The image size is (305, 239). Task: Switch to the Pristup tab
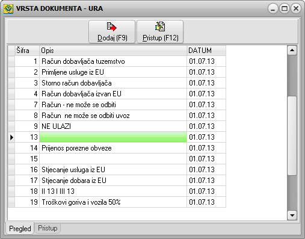click(x=48, y=228)
